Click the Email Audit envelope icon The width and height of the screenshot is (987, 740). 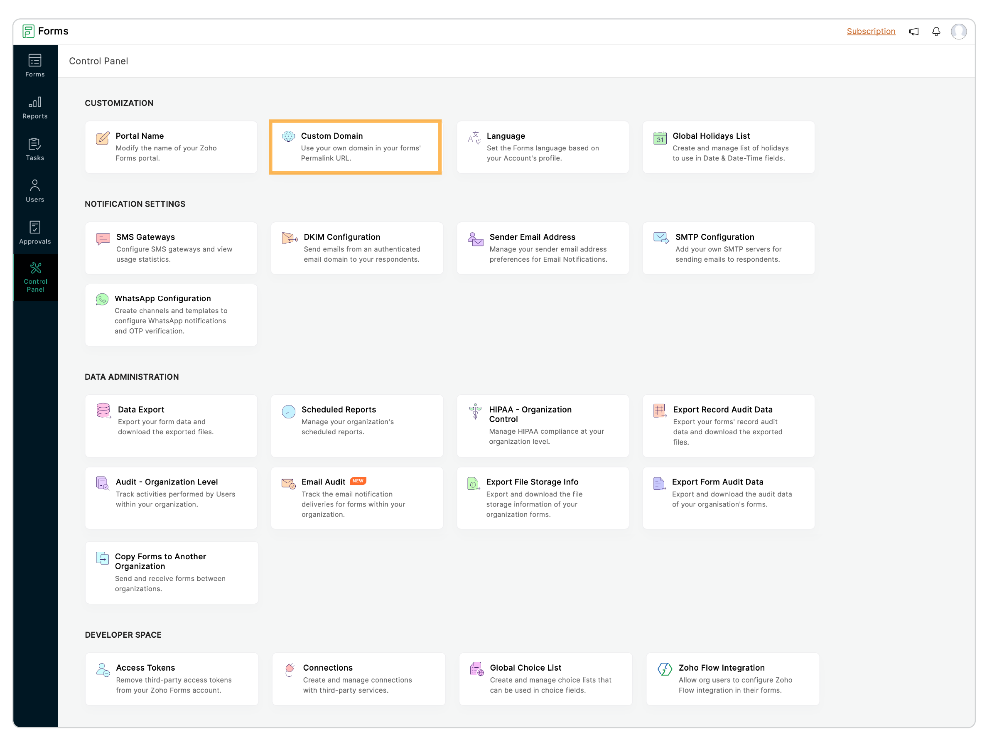pos(288,483)
